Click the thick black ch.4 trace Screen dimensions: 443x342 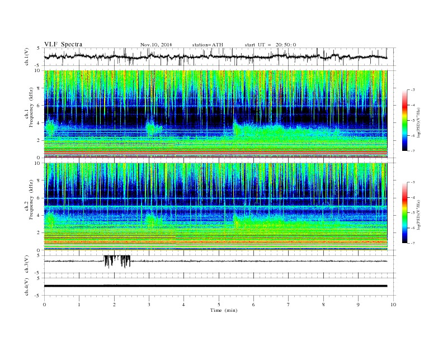point(215,286)
